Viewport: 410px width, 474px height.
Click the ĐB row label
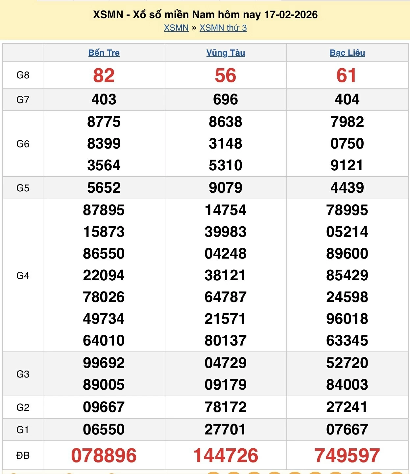point(23,456)
